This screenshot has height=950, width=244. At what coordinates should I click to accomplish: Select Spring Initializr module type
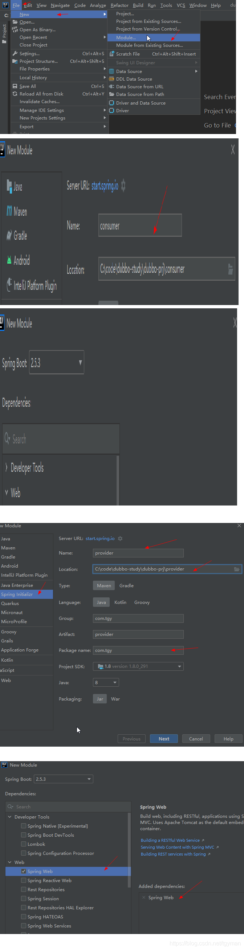tap(26, 594)
